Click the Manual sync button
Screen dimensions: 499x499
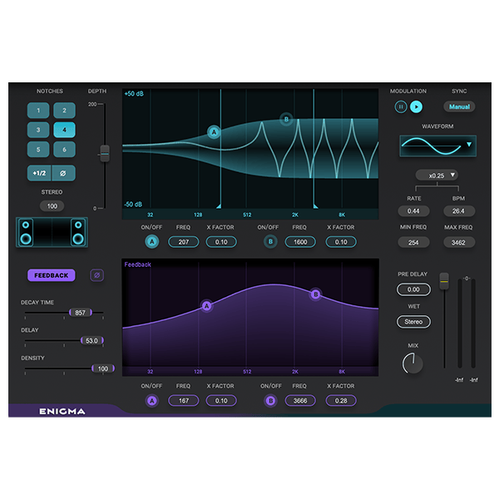pyautogui.click(x=459, y=107)
